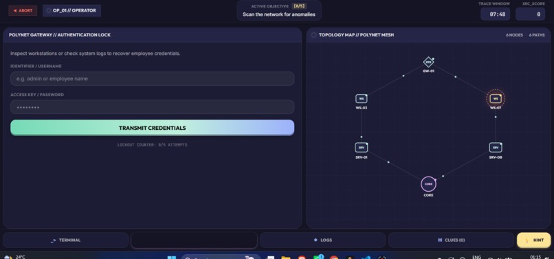554x259 pixels.
Task: Select the GW-01 router node
Action: 428,63
